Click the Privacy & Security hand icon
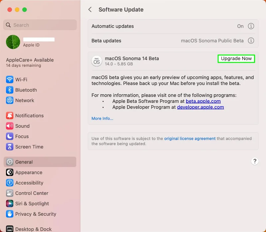Viewport: 266px width, 232px height. 10,214
